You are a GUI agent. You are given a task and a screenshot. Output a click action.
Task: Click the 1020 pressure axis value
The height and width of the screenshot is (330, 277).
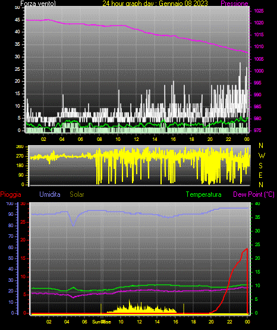click(x=259, y=23)
